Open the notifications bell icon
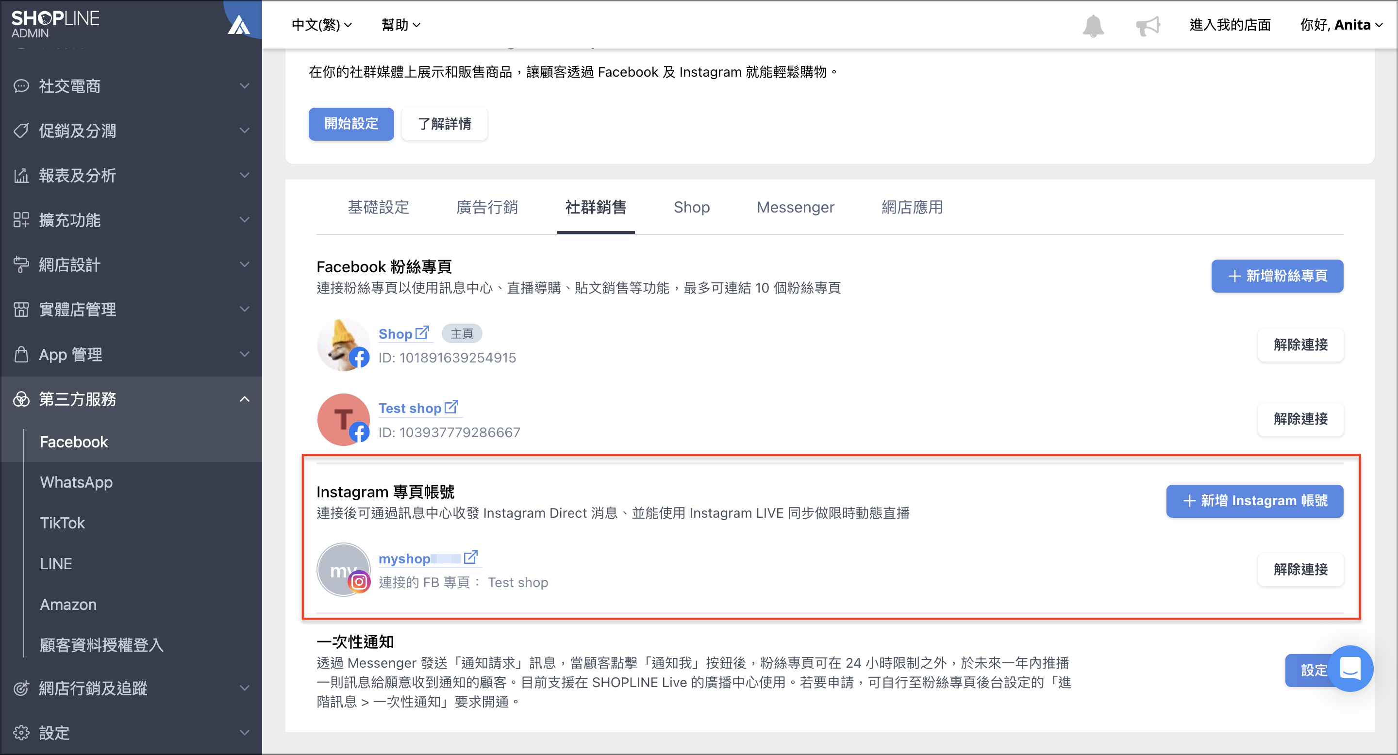The width and height of the screenshot is (1398, 755). click(1093, 26)
